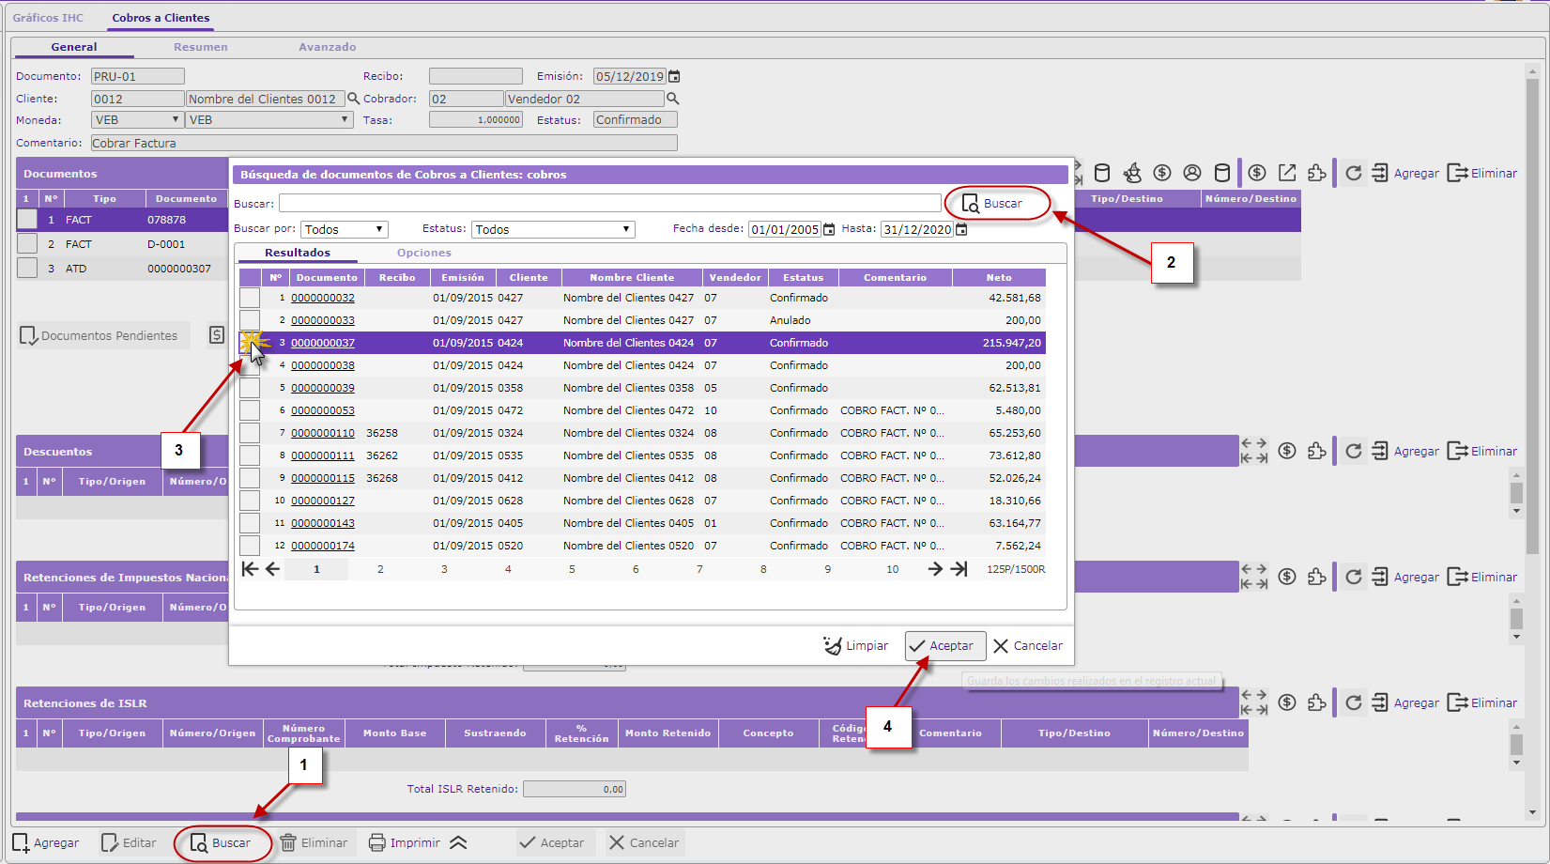Click the Buscar text input field
This screenshot has width=1550, height=864.
point(609,204)
